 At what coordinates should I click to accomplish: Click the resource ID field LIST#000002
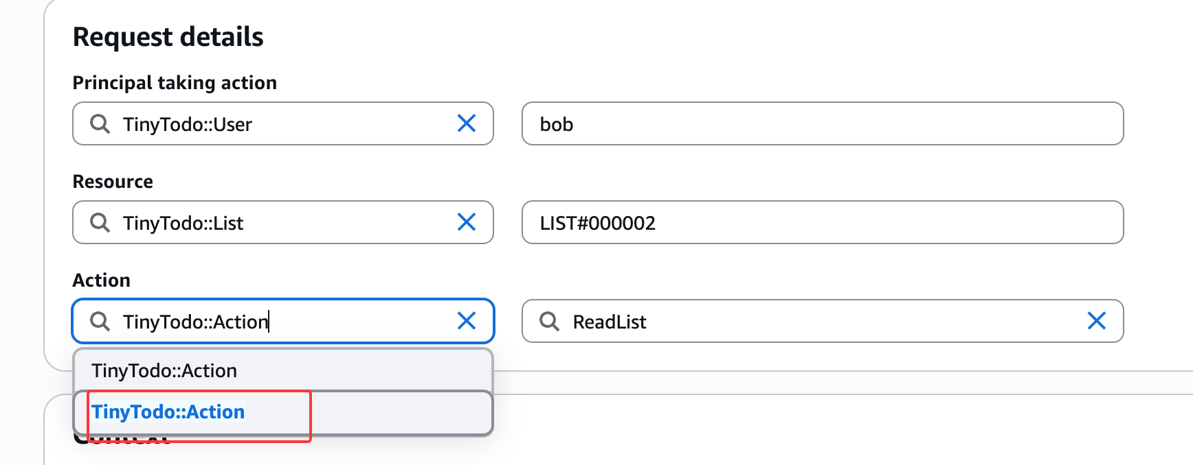click(822, 223)
